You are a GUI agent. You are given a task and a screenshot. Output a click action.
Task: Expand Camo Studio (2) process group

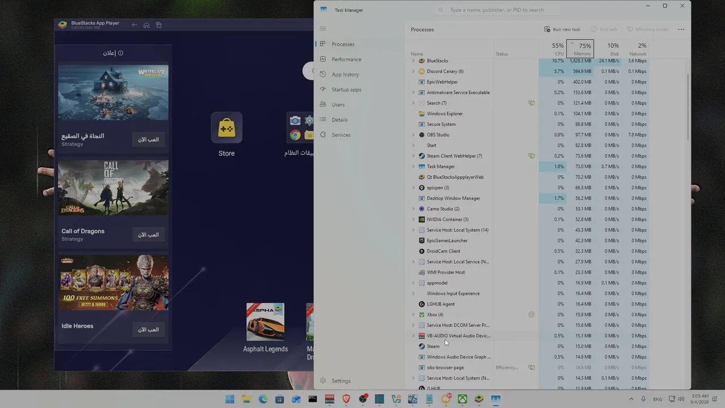click(x=413, y=209)
